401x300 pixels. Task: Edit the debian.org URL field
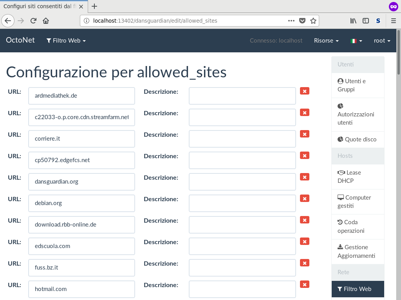(81, 203)
